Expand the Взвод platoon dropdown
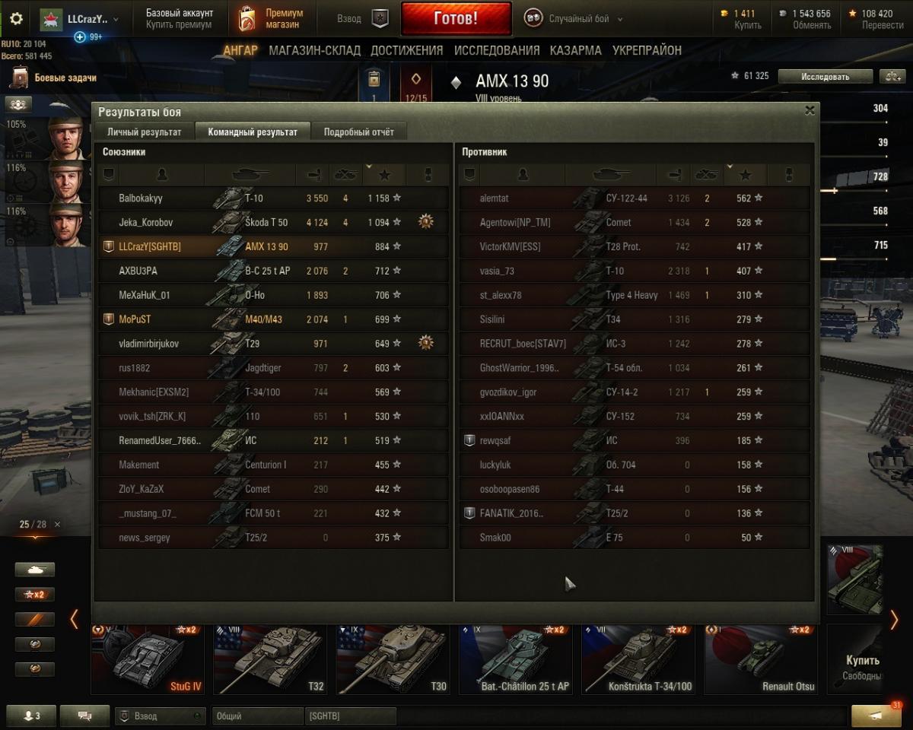 161,716
